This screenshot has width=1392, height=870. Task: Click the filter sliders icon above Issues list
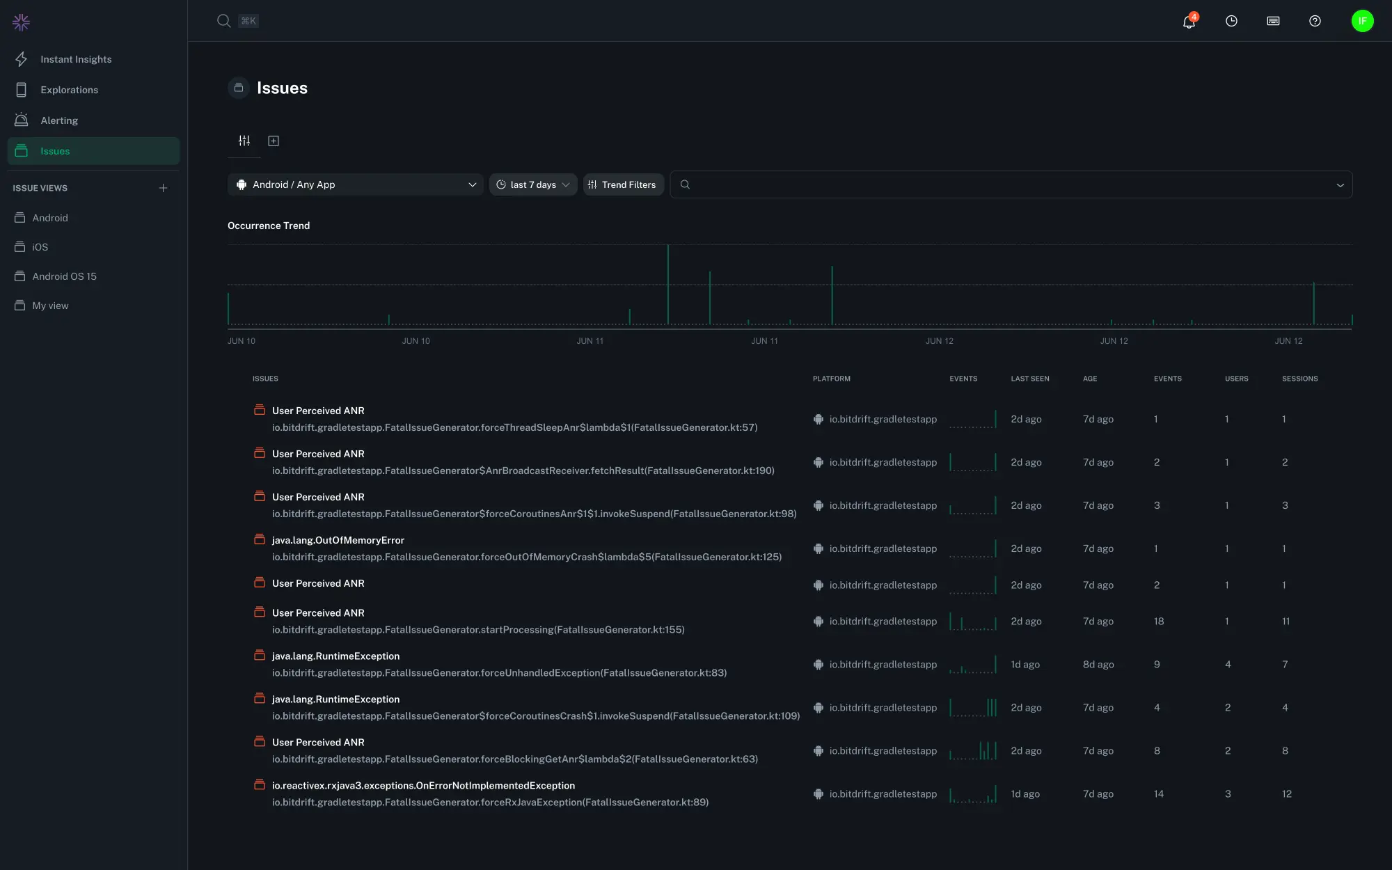(x=244, y=141)
